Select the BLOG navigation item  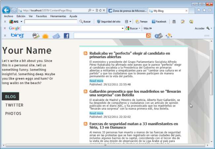11,96
